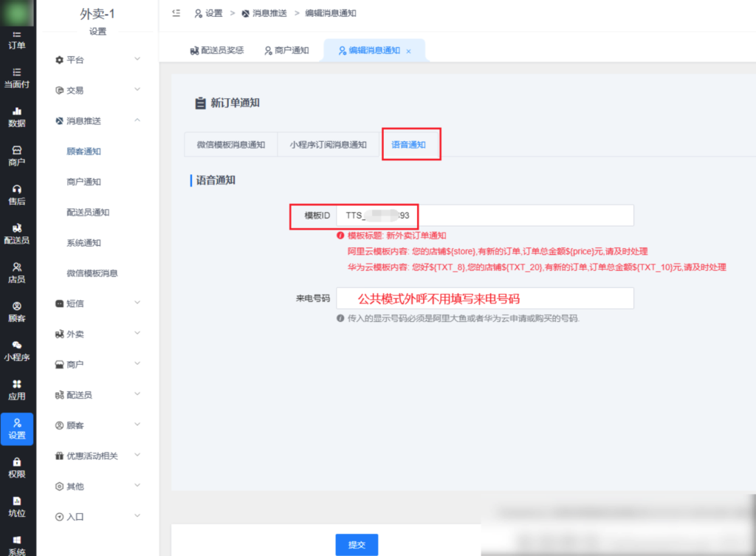Open the 店员 staff section
This screenshot has height=556, width=756.
click(16, 272)
